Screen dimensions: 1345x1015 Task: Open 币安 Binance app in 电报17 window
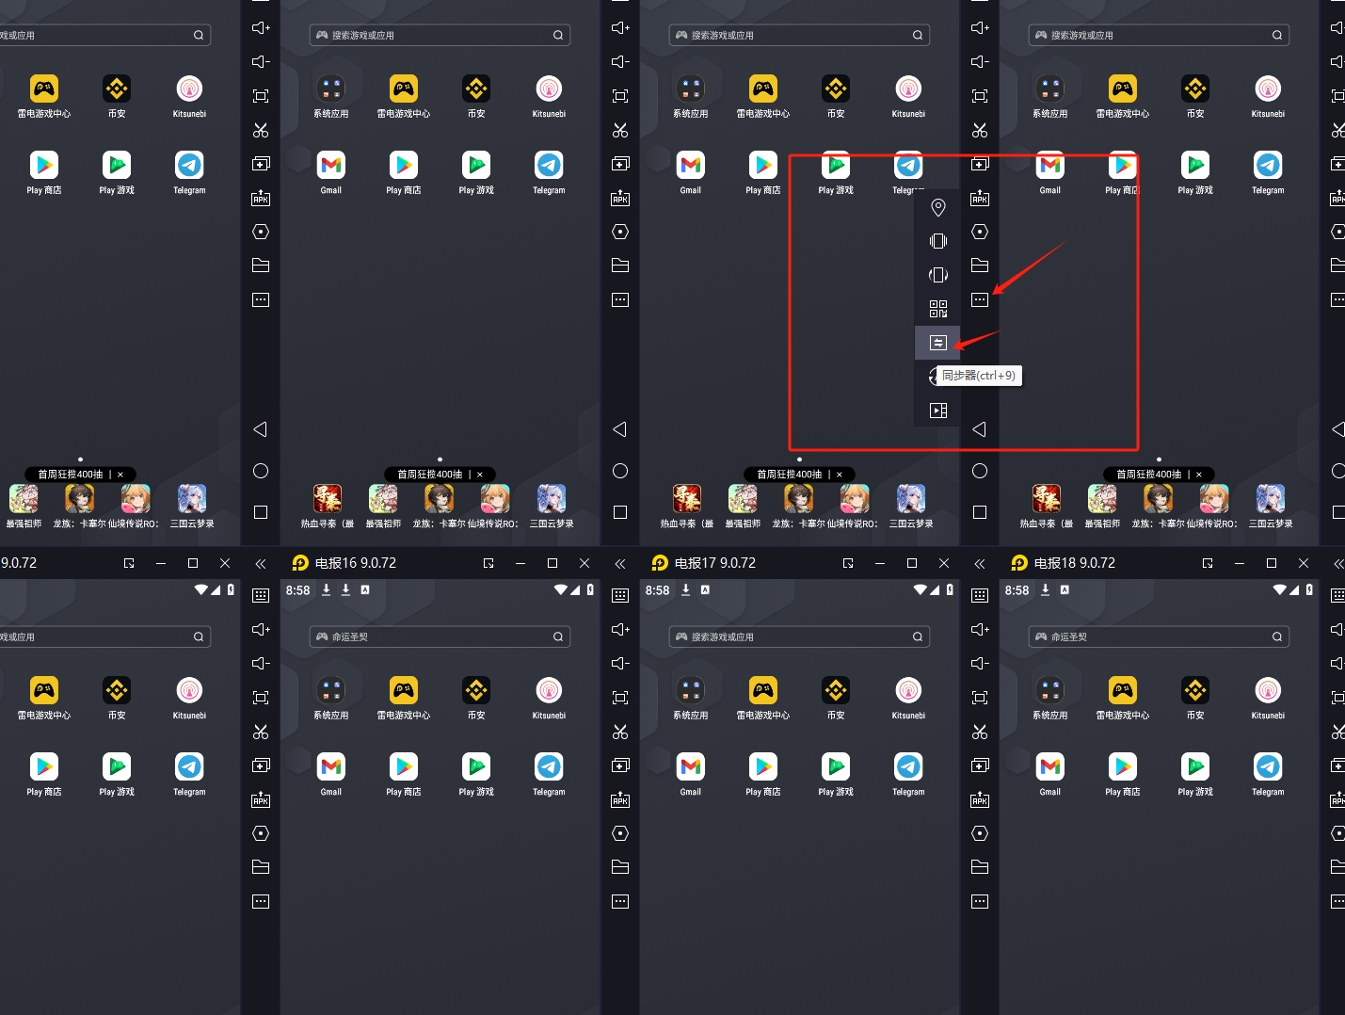pyautogui.click(x=836, y=692)
